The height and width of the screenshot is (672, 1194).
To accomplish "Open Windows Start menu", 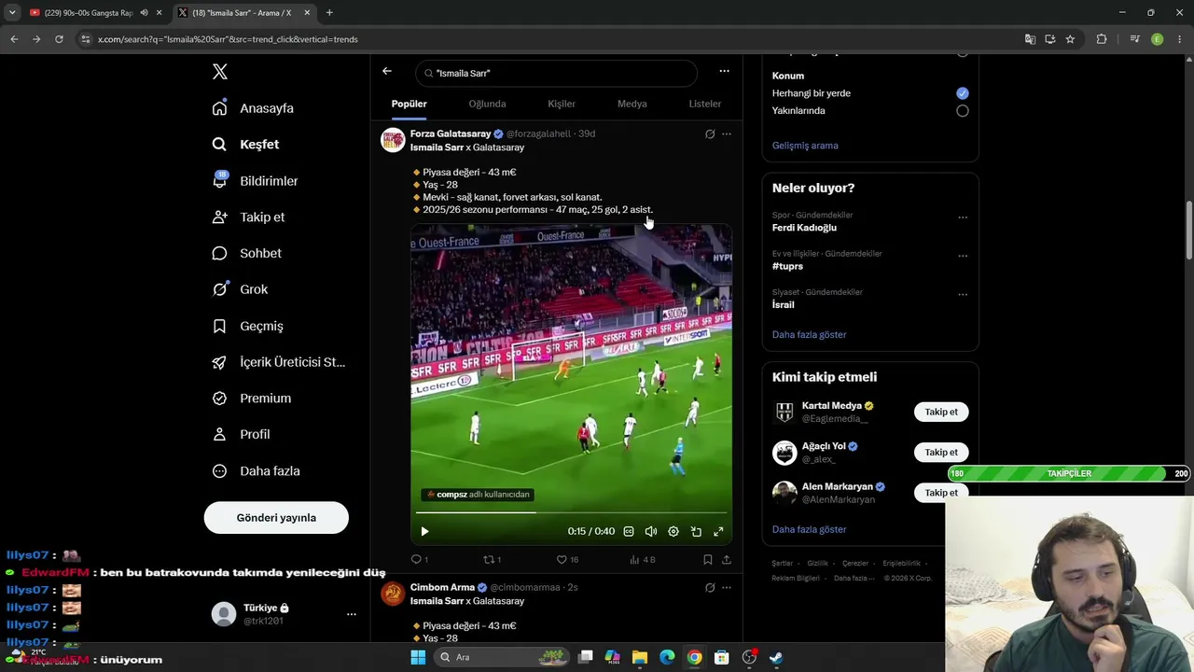I will [x=418, y=657].
